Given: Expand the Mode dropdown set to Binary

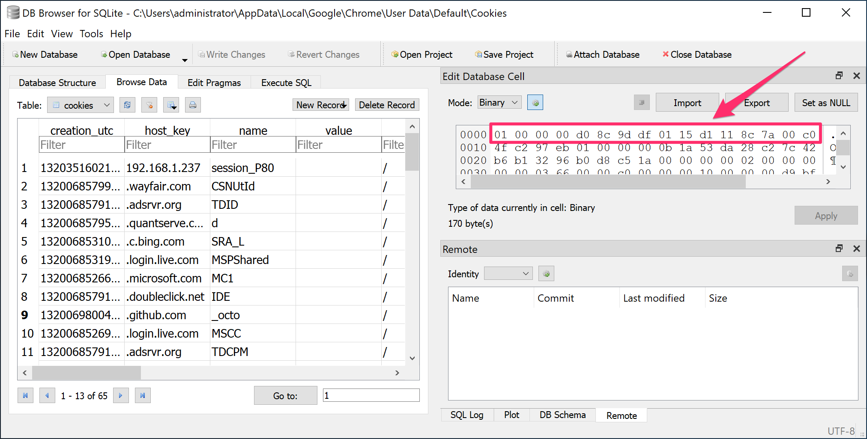Looking at the screenshot, I should tap(499, 103).
